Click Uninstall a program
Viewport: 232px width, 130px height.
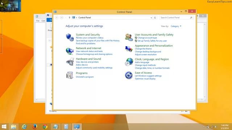(85, 77)
